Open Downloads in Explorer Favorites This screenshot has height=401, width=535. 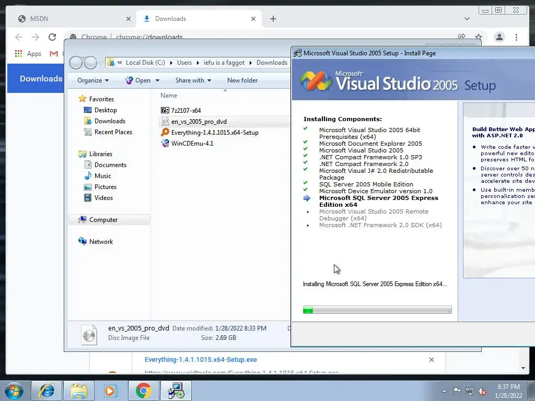(x=110, y=121)
